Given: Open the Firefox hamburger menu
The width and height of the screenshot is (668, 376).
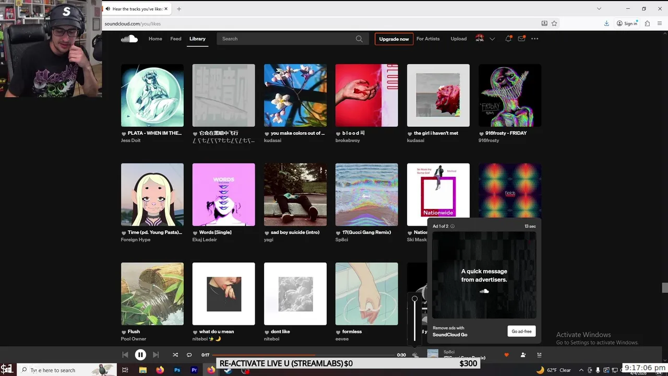Looking at the screenshot, I should pyautogui.click(x=660, y=23).
